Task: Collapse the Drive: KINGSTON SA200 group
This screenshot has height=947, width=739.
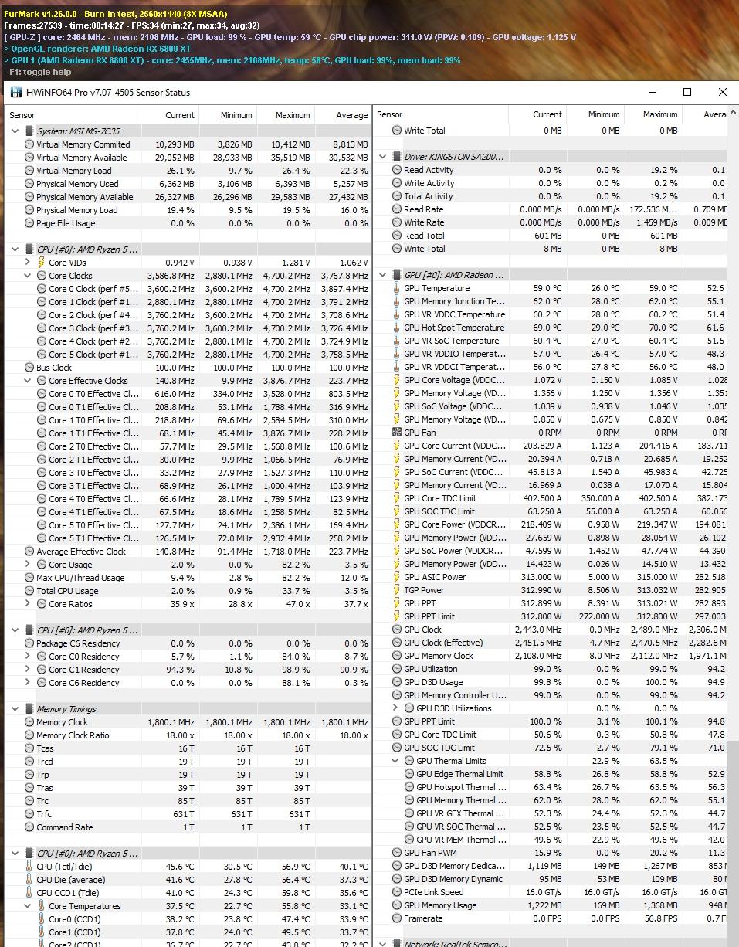Action: (x=383, y=157)
